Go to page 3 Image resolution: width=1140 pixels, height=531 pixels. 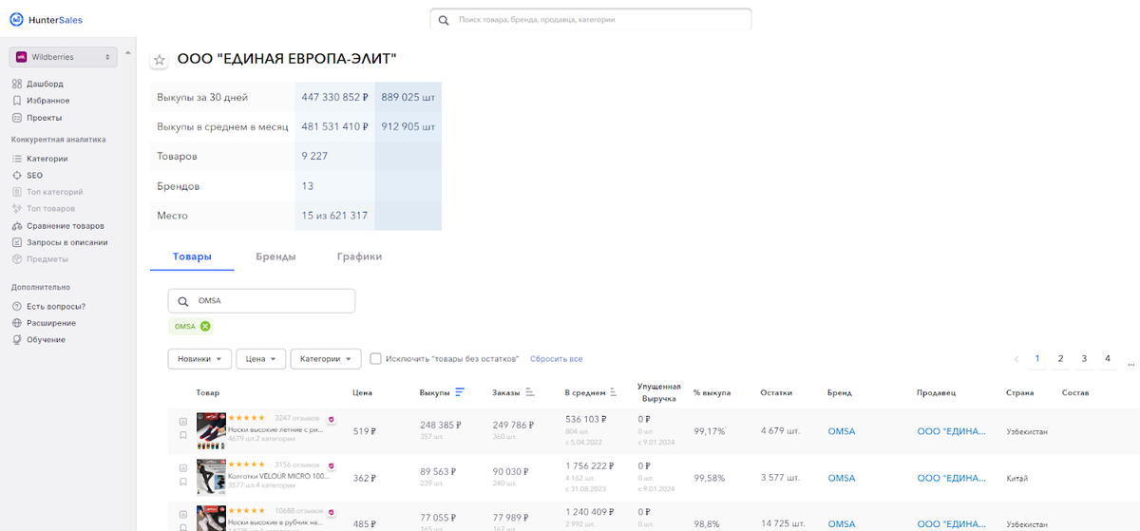[1084, 359]
